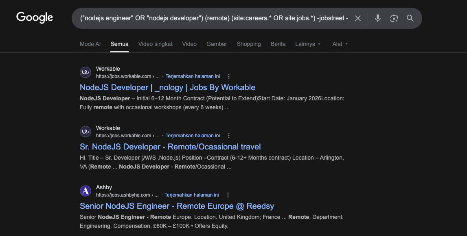This screenshot has width=467, height=236.
Task: Click Workable site name above _nology result
Action: click(108, 69)
